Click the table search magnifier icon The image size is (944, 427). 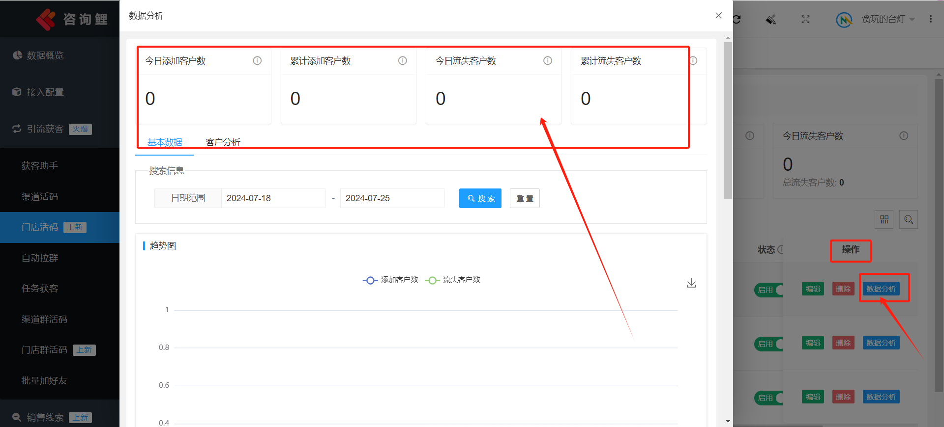[909, 219]
